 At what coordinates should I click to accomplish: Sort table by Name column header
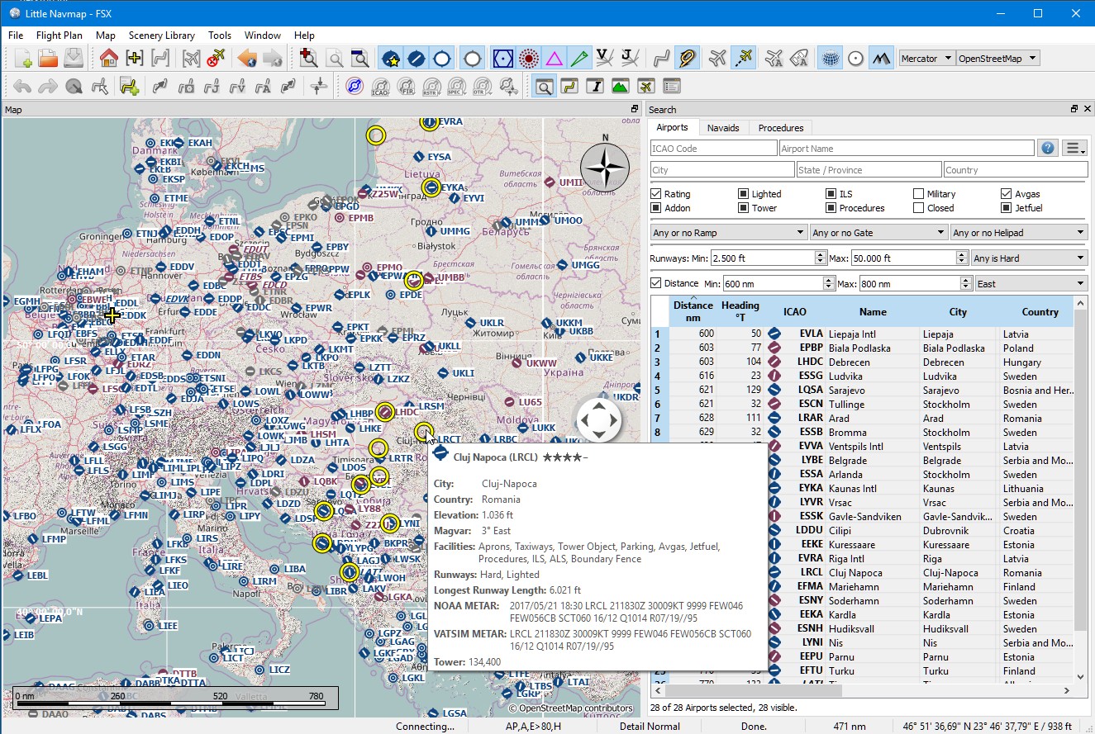[x=873, y=311]
